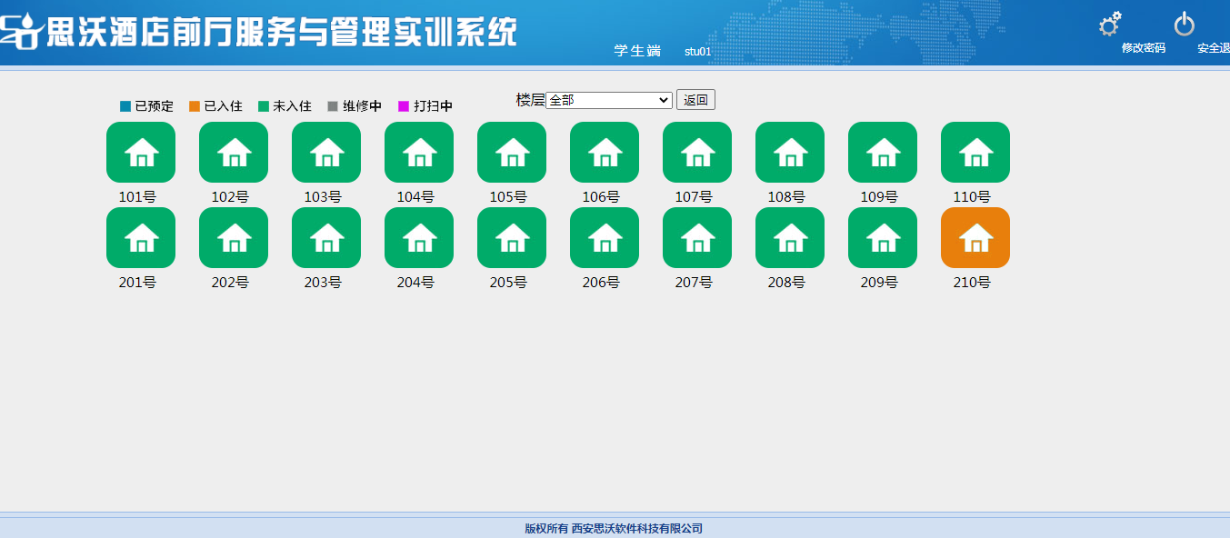Open room 207 house icon

697,238
